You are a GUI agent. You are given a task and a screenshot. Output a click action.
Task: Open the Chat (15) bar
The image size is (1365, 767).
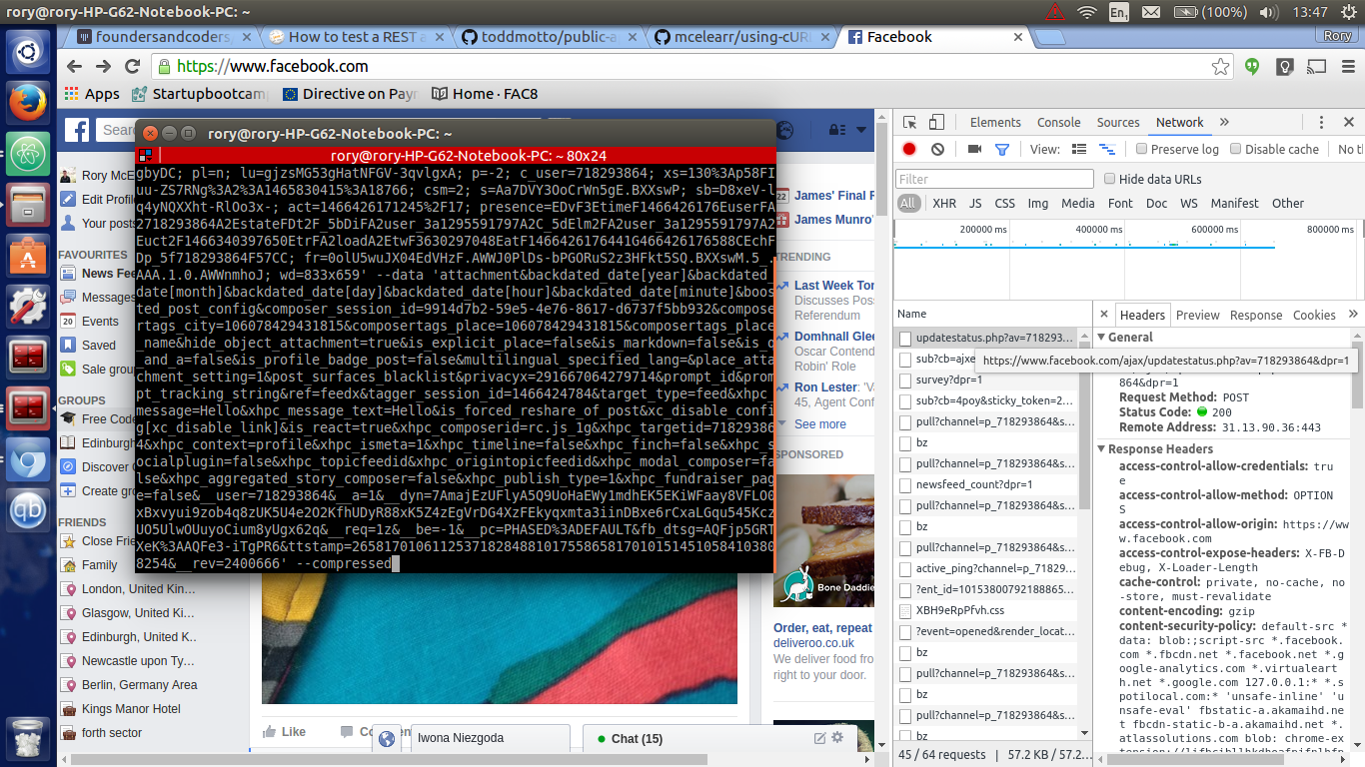637,739
